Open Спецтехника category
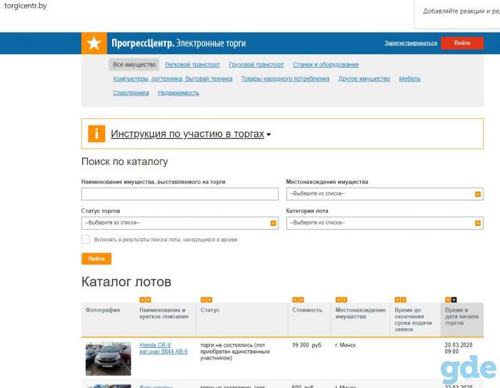The height and width of the screenshot is (388, 500). [131, 93]
